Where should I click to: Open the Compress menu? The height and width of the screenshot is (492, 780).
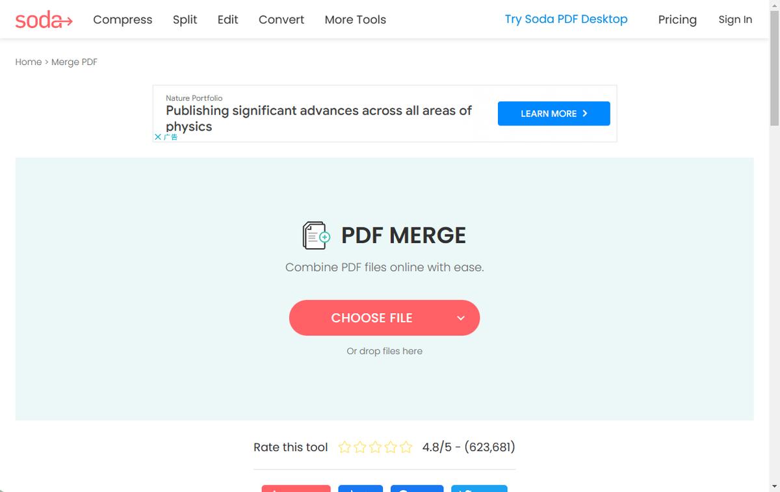[122, 19]
